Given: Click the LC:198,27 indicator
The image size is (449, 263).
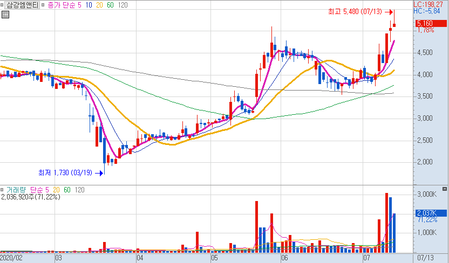Looking at the screenshot, I should [x=428, y=4].
